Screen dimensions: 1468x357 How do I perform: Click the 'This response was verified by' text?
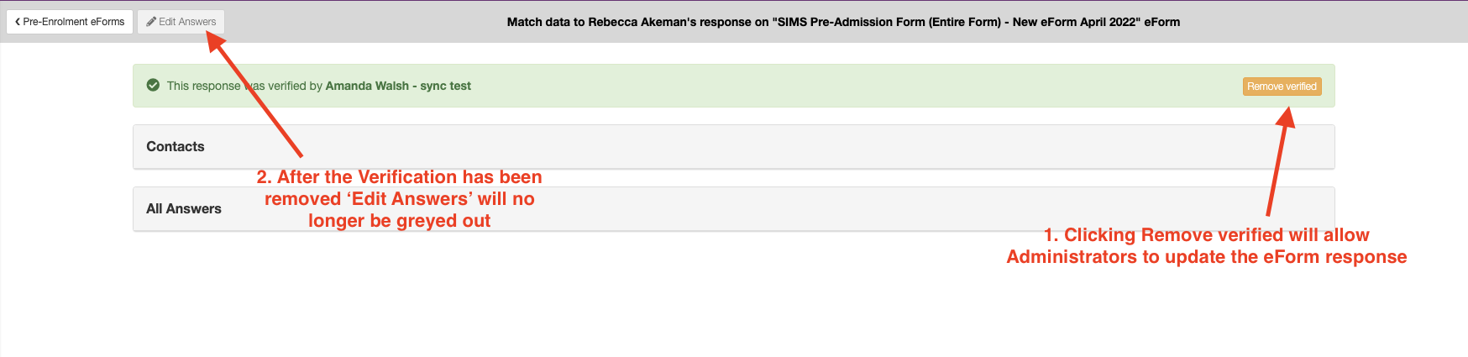(x=244, y=86)
